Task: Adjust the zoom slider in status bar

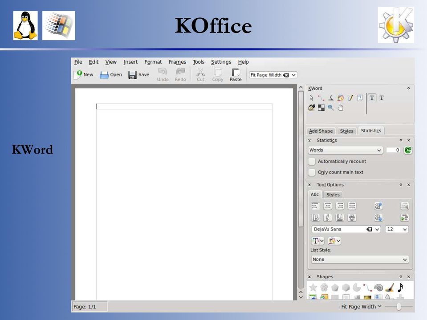Action: pyautogui.click(x=399, y=307)
